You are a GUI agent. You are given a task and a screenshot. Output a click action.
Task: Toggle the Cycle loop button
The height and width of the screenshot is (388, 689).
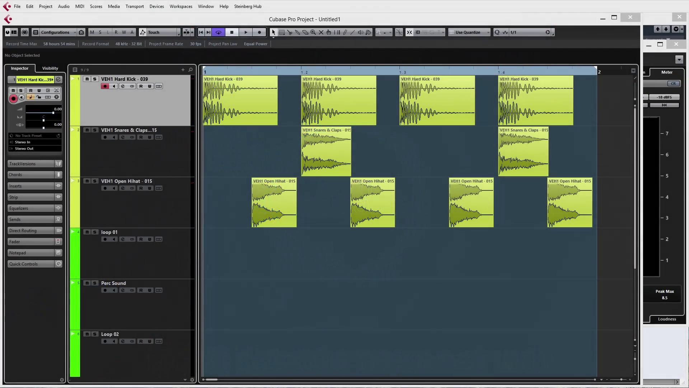click(218, 32)
